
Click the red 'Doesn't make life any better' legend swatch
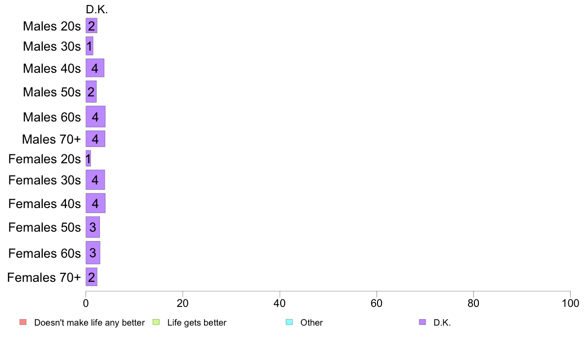click(x=23, y=322)
